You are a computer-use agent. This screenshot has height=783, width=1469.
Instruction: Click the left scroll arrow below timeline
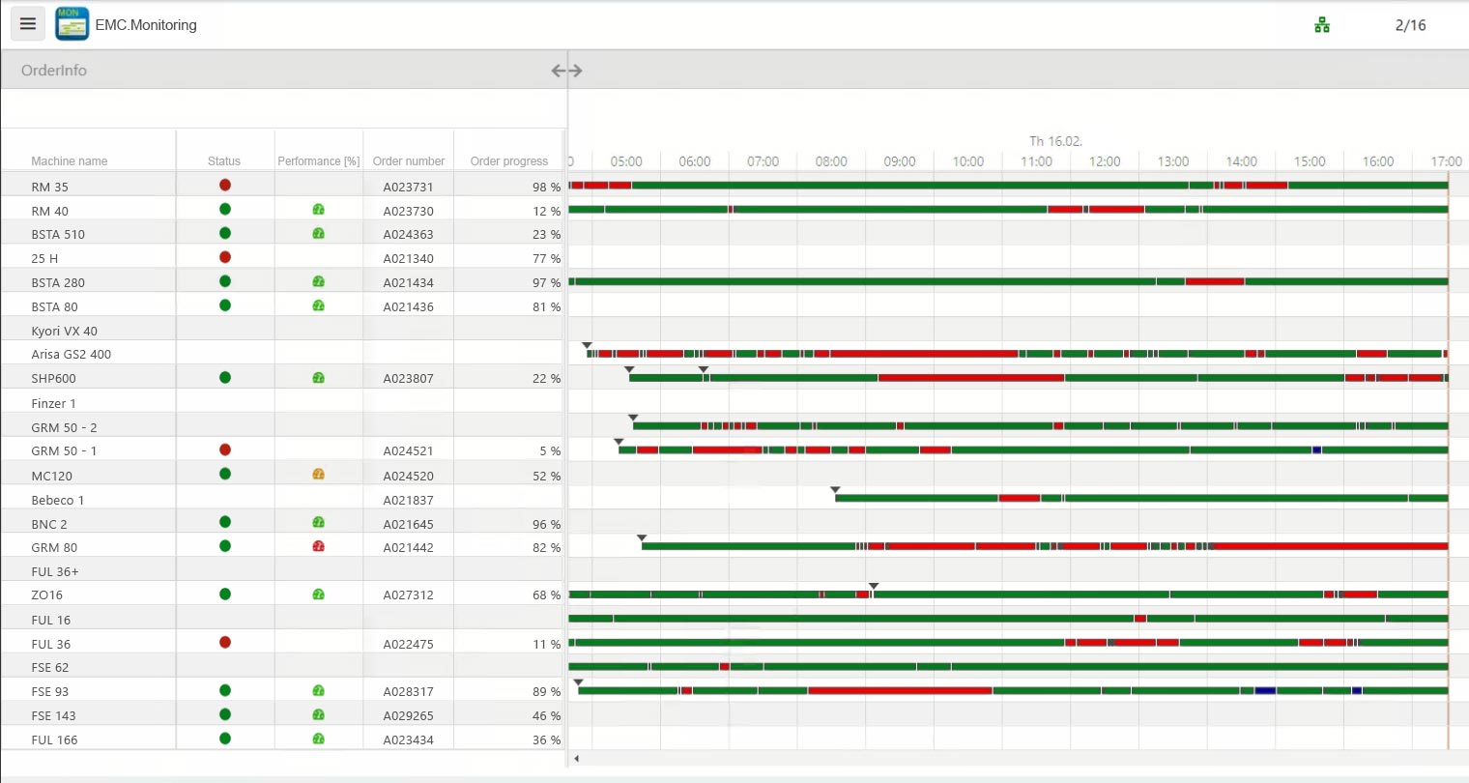tap(577, 759)
